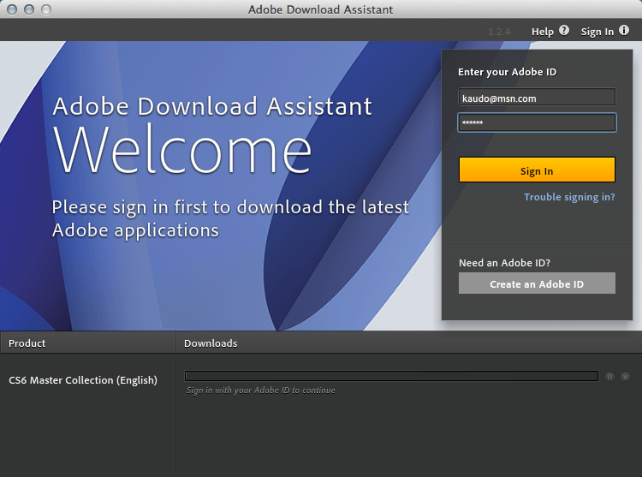642x477 pixels.
Task: Click the Adobe ID email field
Action: click(537, 98)
